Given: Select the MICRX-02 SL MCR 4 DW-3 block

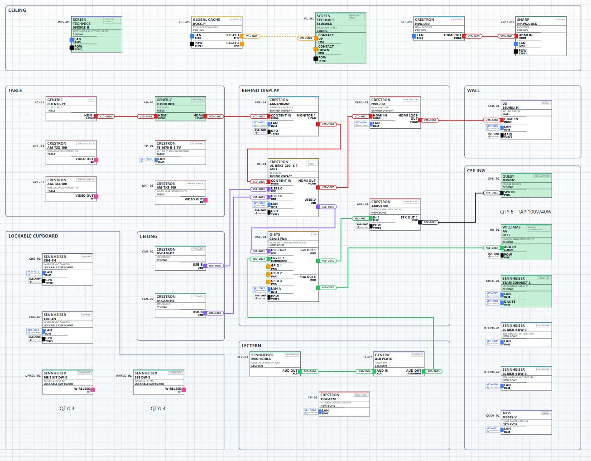Looking at the screenshot, I should coord(527,379).
